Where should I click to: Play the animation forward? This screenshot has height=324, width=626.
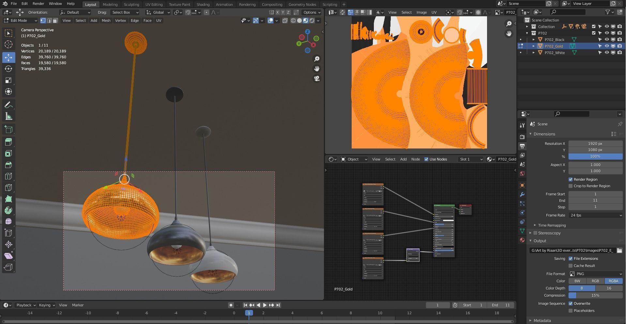265,305
